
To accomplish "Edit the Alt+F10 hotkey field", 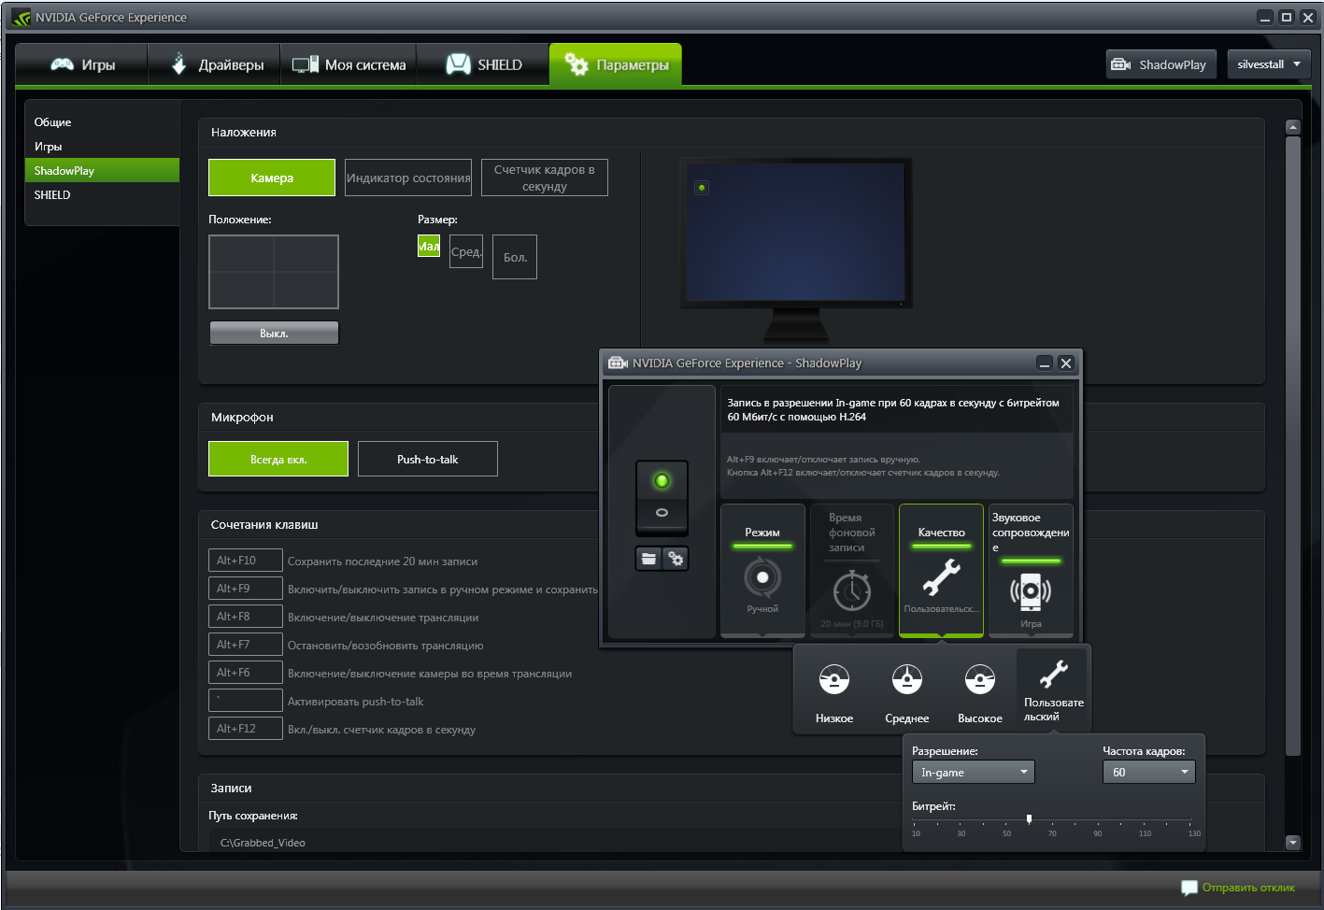I will 246,561.
